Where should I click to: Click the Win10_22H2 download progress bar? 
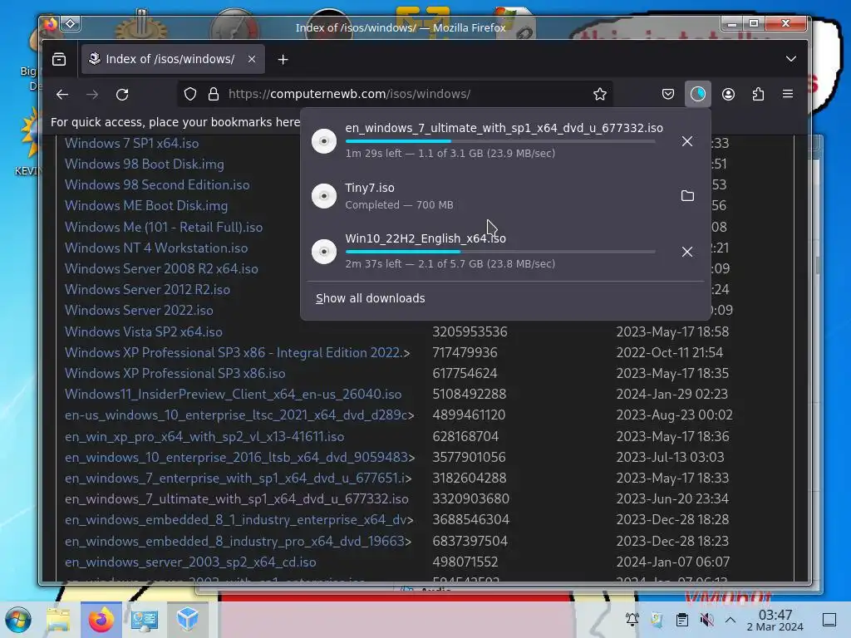[500, 252]
